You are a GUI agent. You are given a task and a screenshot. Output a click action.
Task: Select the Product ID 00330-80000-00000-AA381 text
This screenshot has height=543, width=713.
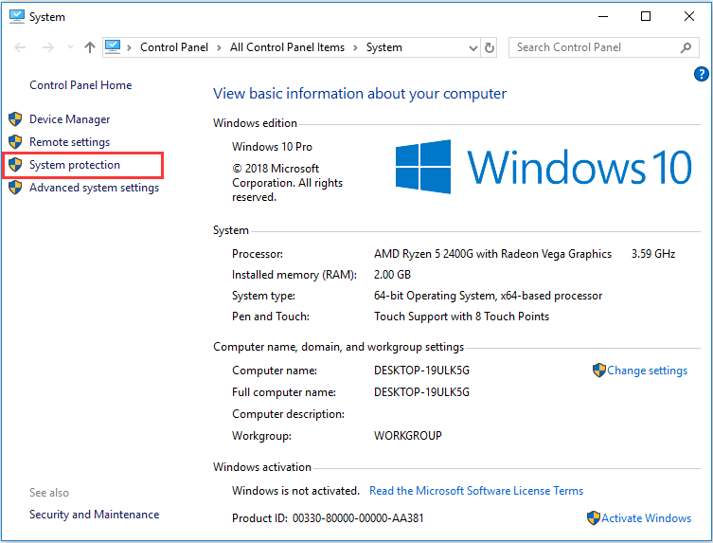pos(328,518)
